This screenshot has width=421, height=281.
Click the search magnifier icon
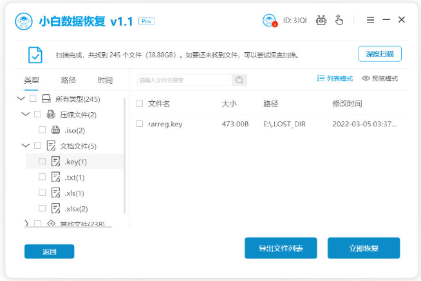tap(239, 80)
